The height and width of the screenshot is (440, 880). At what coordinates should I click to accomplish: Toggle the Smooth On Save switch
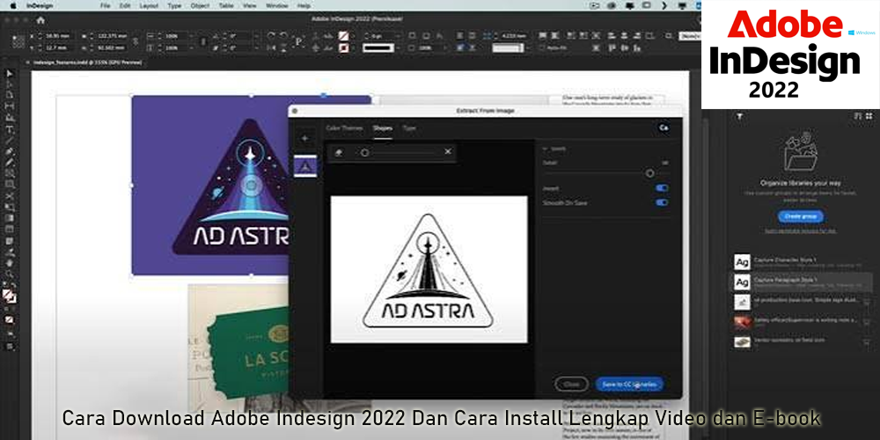pos(662,202)
